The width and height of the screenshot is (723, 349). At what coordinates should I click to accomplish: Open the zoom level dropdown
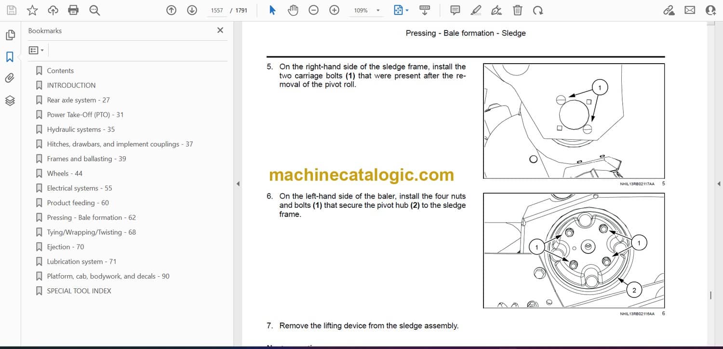378,11
